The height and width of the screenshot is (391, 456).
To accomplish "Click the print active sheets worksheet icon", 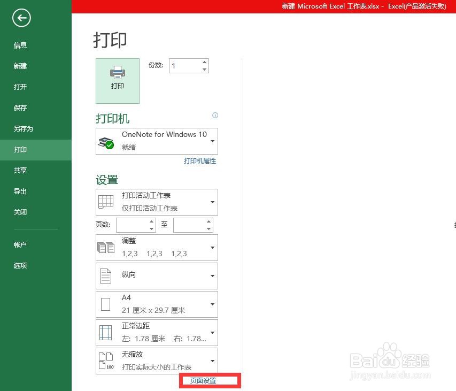I will pyautogui.click(x=106, y=202).
